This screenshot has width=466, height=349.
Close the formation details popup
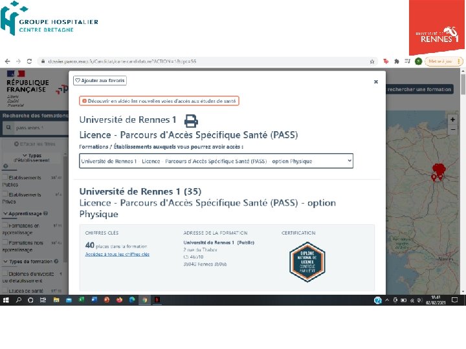pos(376,81)
